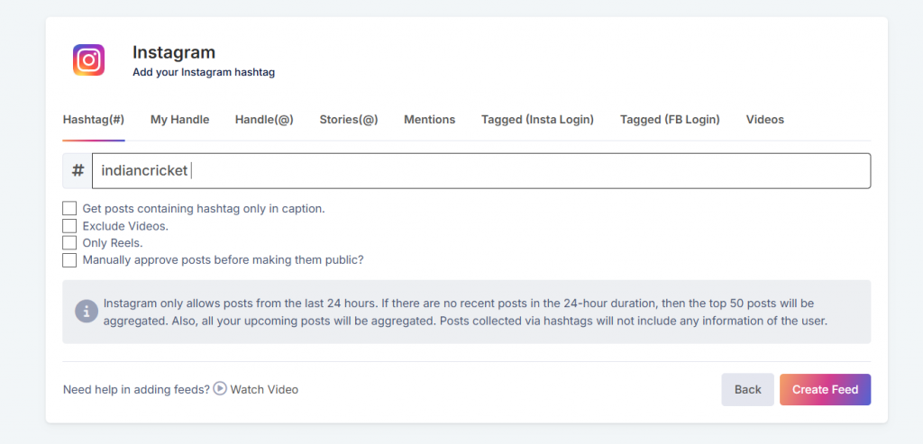Click the hash symbol beside the input
The height and width of the screenshot is (444, 923).
(78, 170)
